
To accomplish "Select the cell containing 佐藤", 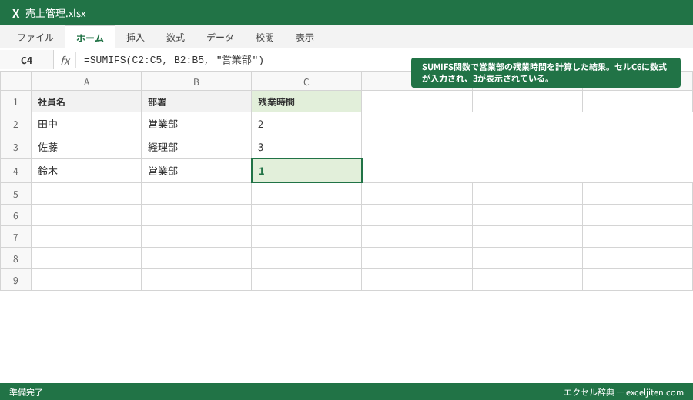I will click(x=86, y=147).
